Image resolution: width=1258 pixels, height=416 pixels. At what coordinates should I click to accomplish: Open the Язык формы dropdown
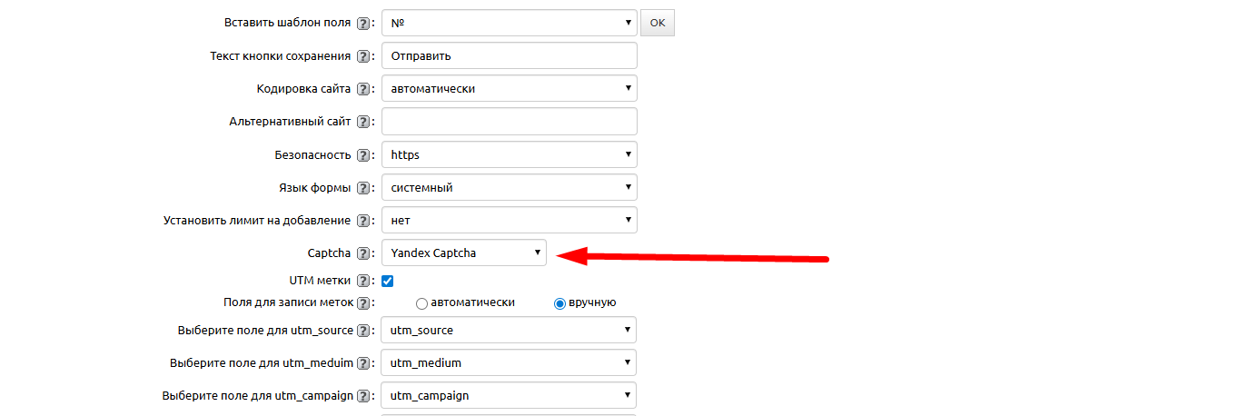tap(509, 188)
